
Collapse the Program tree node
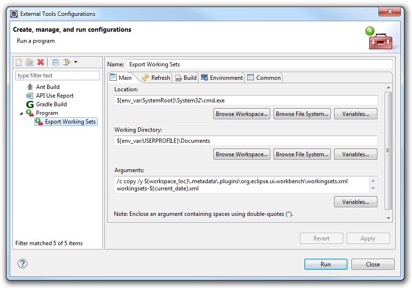pyautogui.click(x=21, y=113)
